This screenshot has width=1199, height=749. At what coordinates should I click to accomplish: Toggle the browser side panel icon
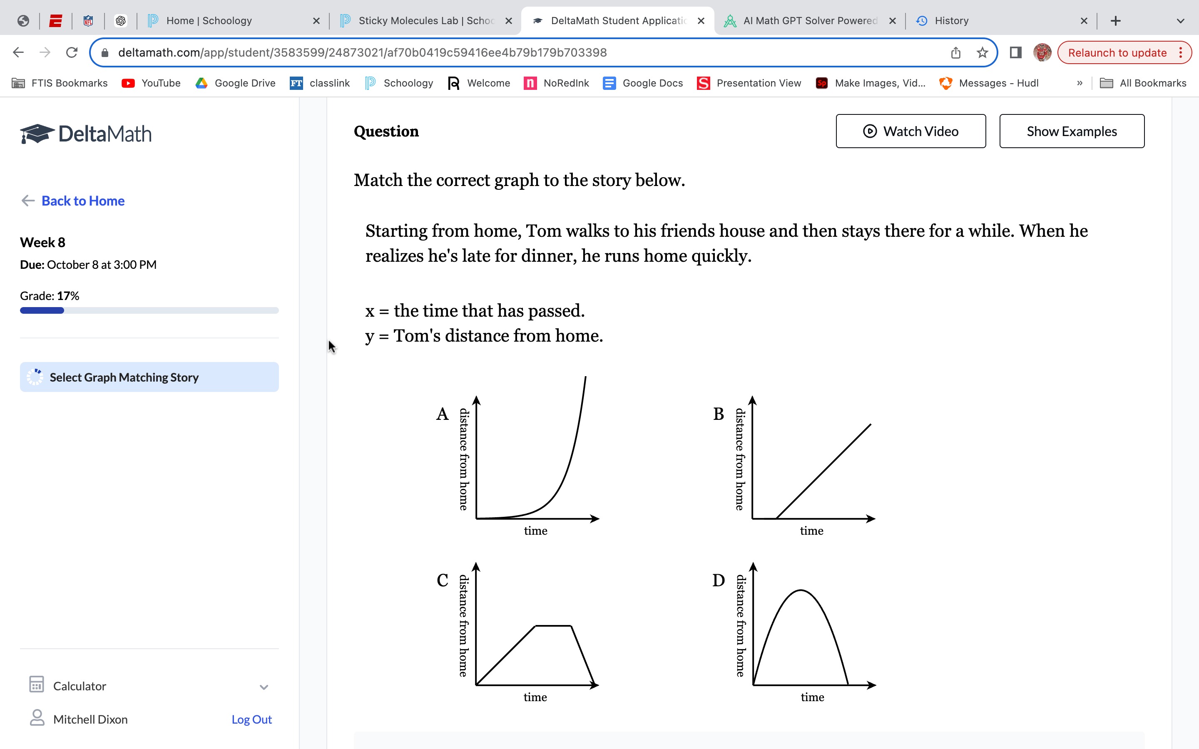pos(1015,52)
